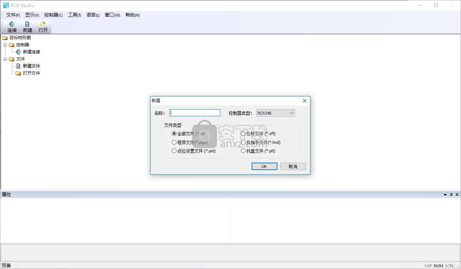Click the 打开 open toolbar icon
This screenshot has height=269, width=461.
pos(43,24)
